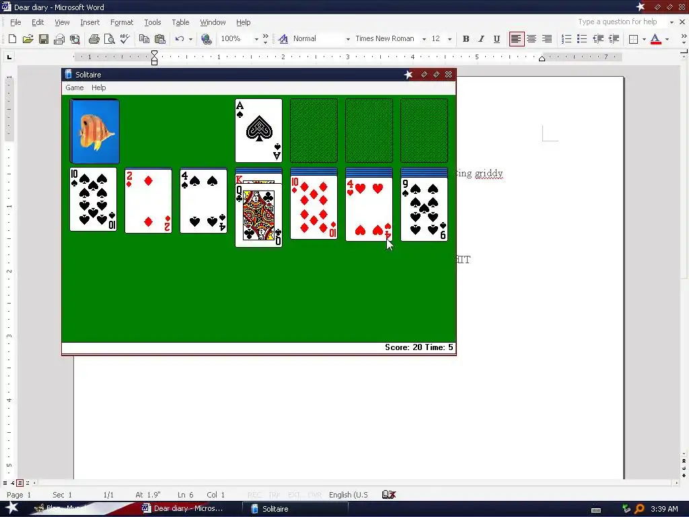Image resolution: width=689 pixels, height=517 pixels.
Task: Open the Normal style dropdown
Action: (348, 39)
